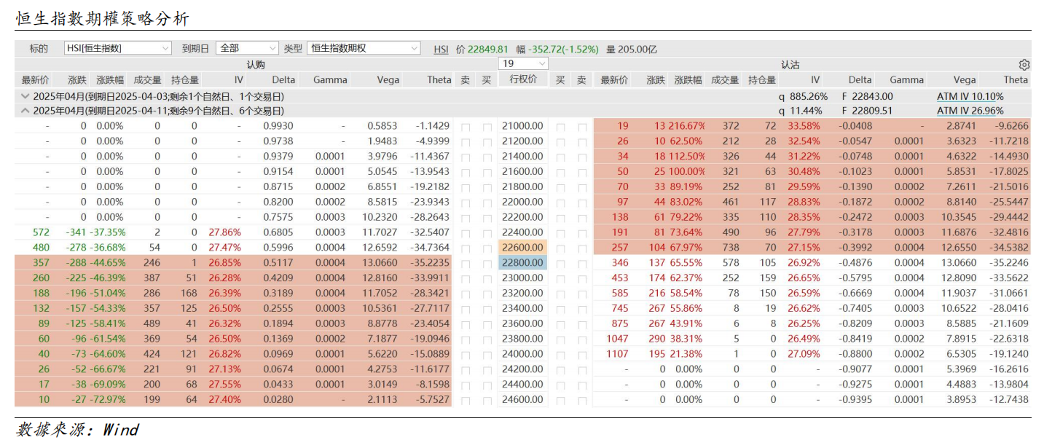This screenshot has width=1044, height=448.
Task: Click put change percent 216.67%
Action: (x=687, y=126)
